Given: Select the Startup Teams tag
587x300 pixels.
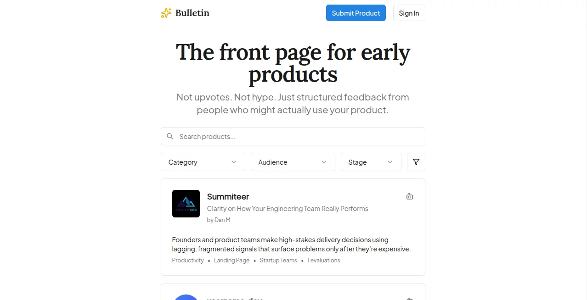Looking at the screenshot, I should 278,260.
